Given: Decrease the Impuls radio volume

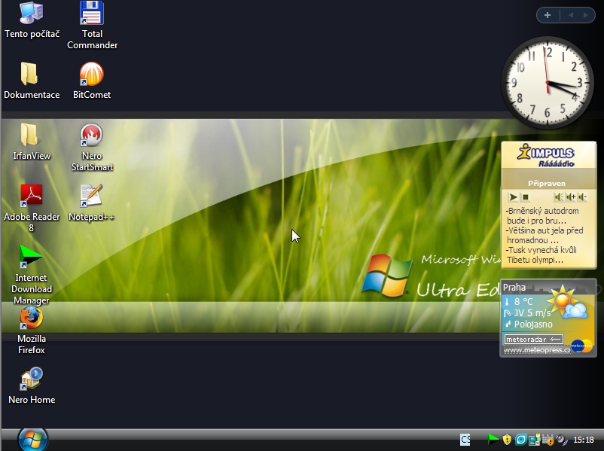Looking at the screenshot, I should click(582, 197).
